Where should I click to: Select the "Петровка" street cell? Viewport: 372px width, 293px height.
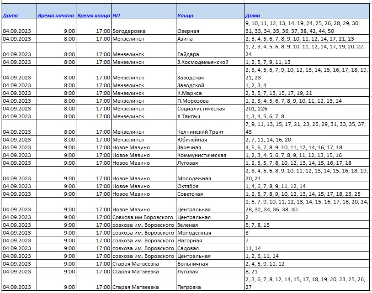click(x=189, y=287)
